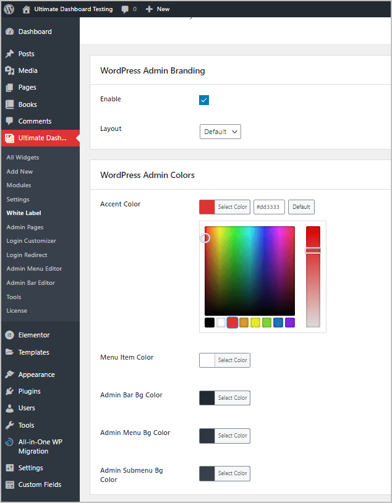Click the Templates folder icon
This screenshot has height=503, width=392.
10,352
